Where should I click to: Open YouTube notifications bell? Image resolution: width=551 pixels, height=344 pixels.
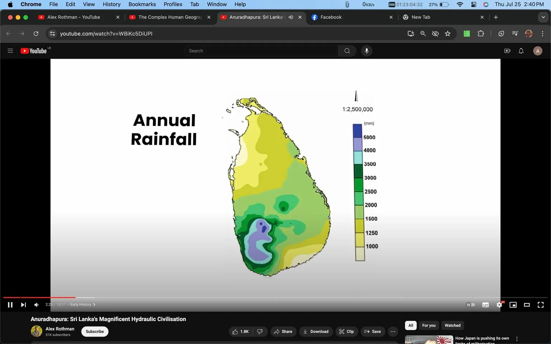click(x=521, y=51)
